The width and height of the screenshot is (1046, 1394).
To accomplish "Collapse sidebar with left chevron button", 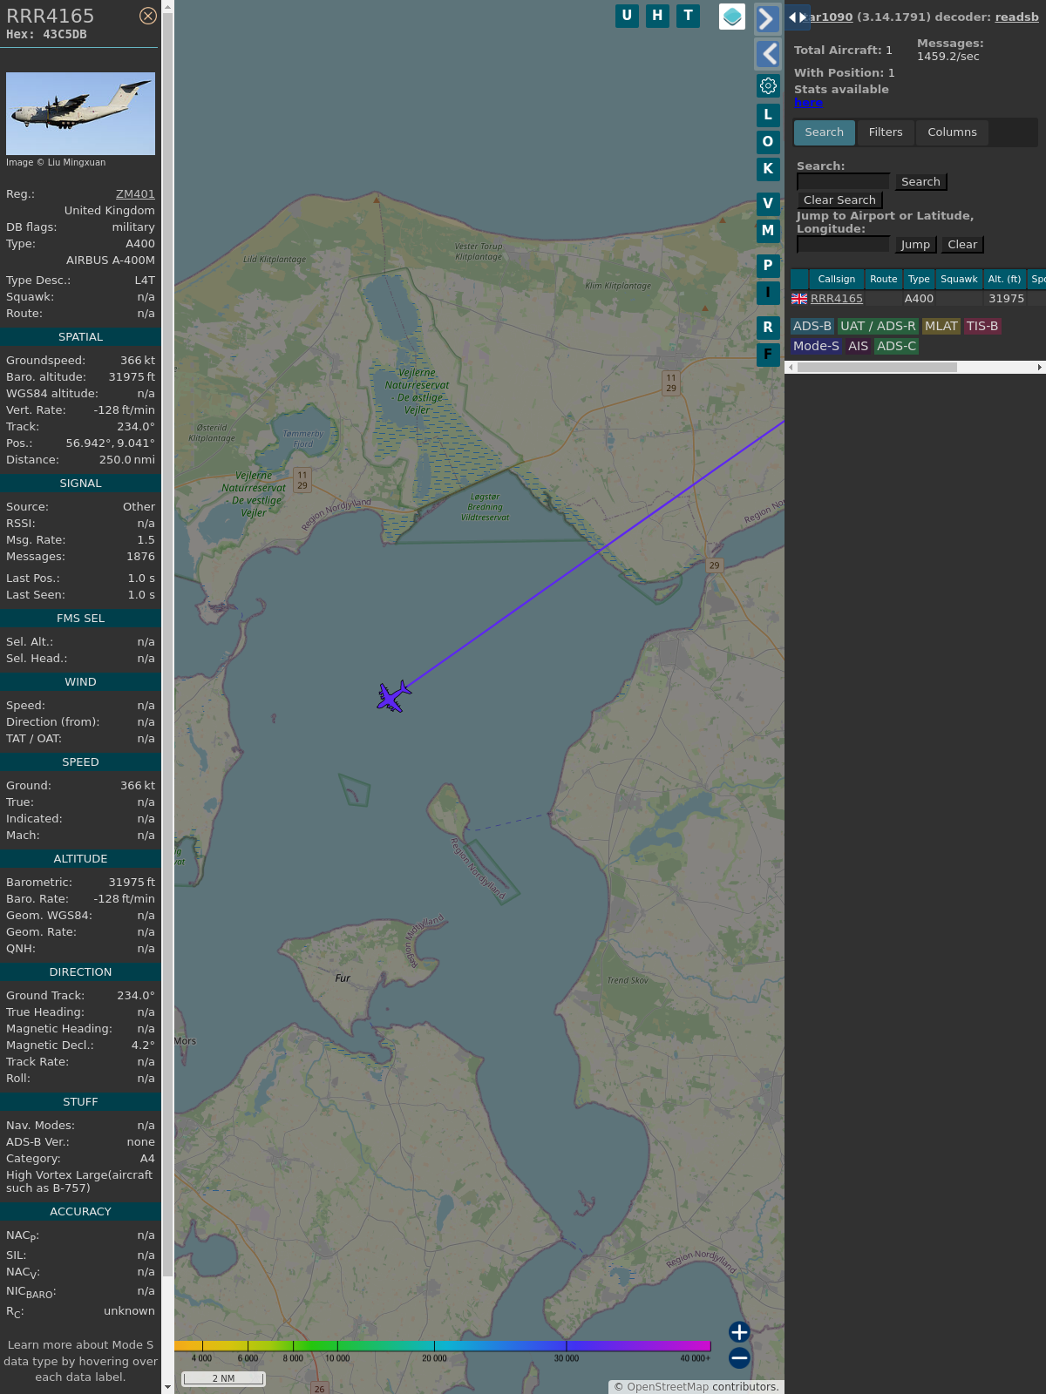I will tap(767, 54).
